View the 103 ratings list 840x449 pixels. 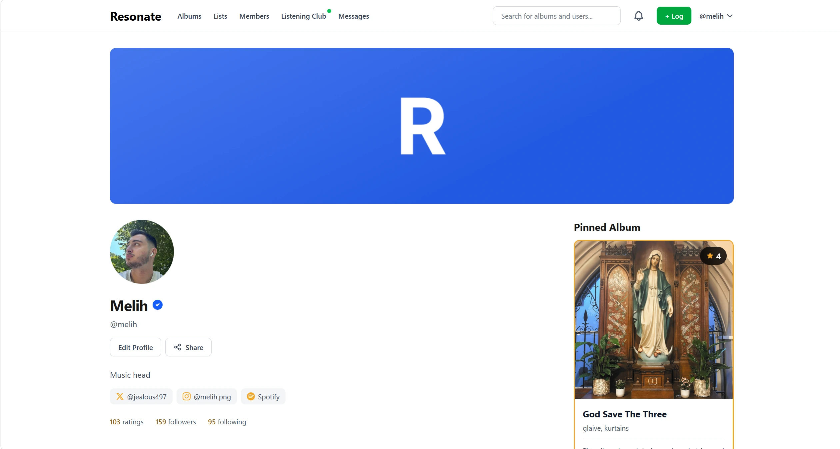pyautogui.click(x=127, y=422)
